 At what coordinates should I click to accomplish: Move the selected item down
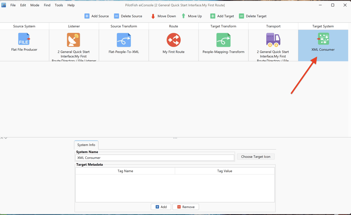pyautogui.click(x=163, y=16)
